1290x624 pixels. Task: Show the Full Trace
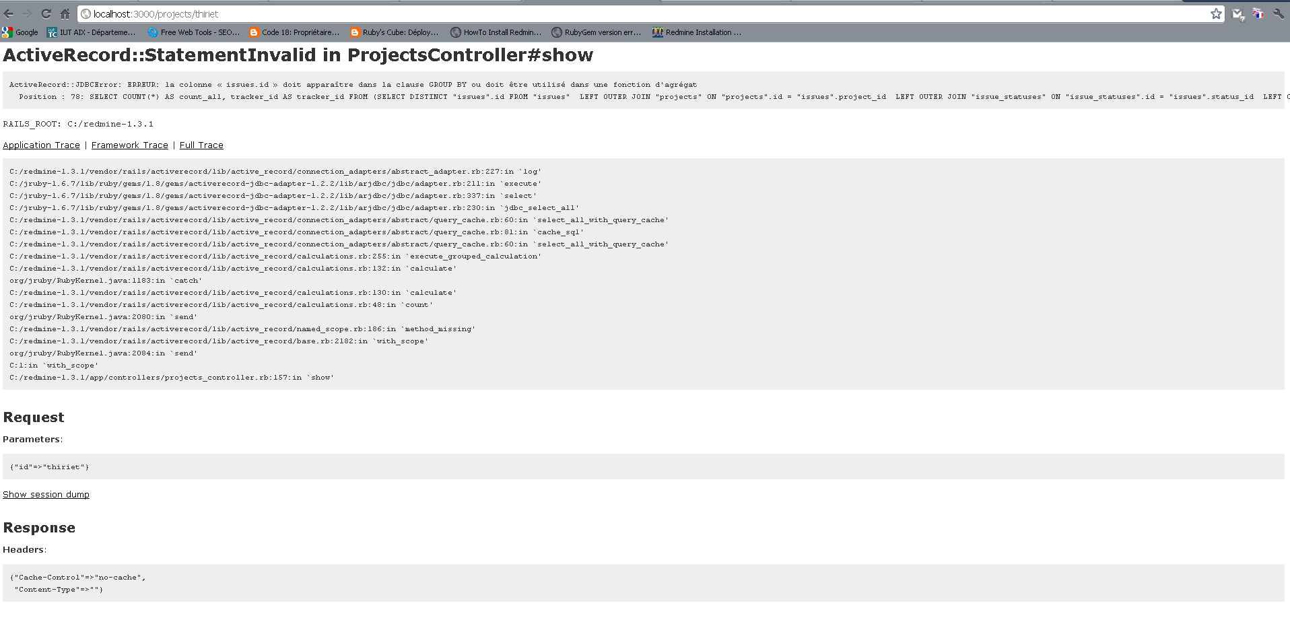[201, 145]
